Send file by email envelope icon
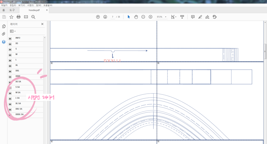267x144 pixels. 26,17
